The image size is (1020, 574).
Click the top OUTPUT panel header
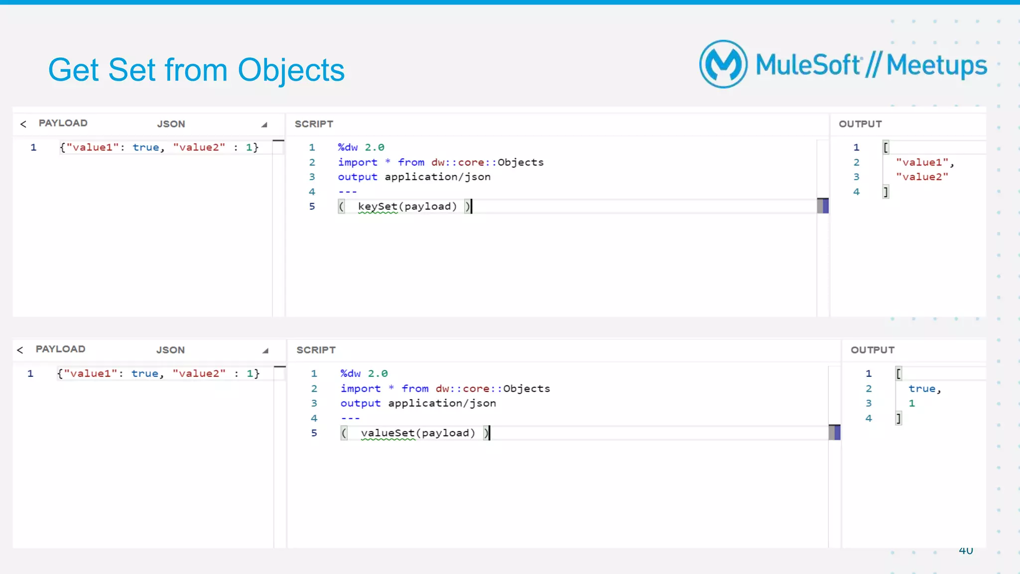860,124
